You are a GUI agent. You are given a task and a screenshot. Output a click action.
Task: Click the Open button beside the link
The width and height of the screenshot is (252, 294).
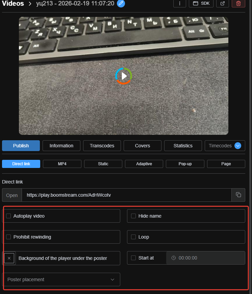click(12, 195)
